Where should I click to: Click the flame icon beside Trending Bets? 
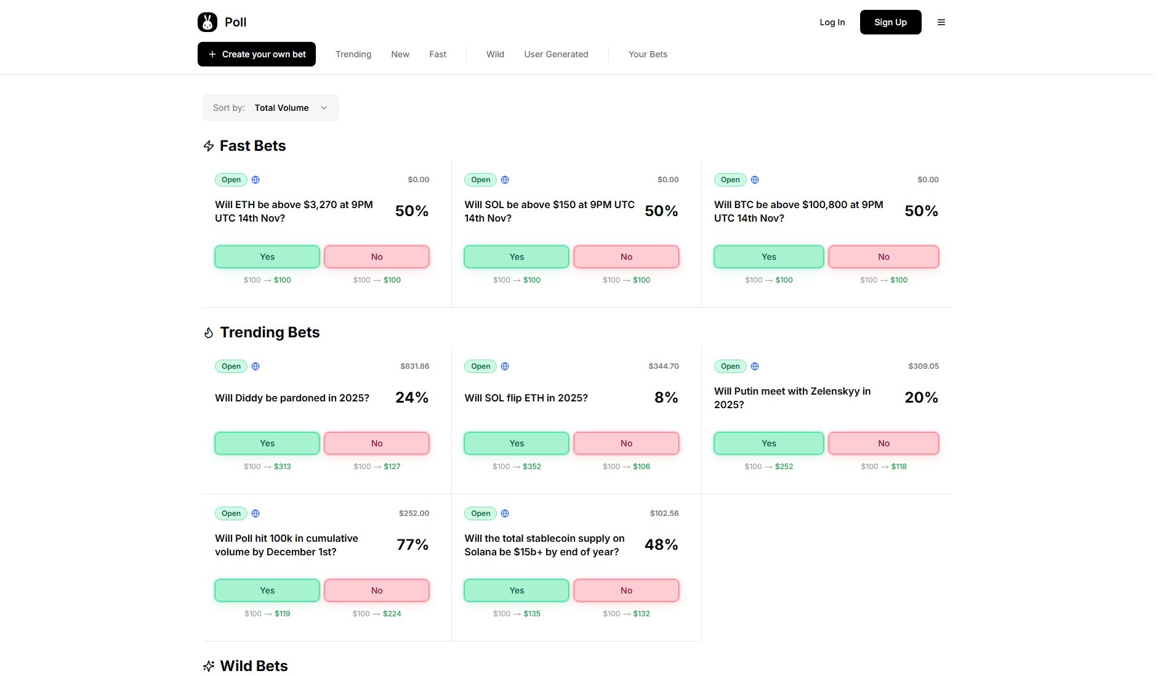(x=209, y=333)
